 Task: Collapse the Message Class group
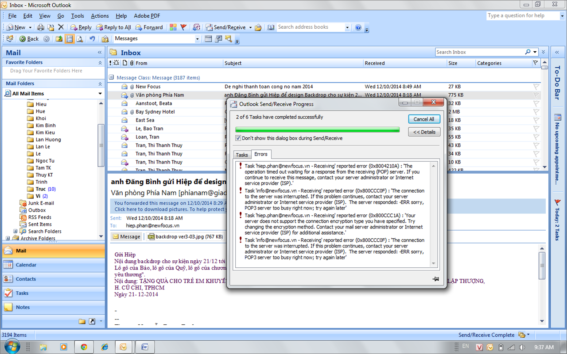(x=112, y=78)
